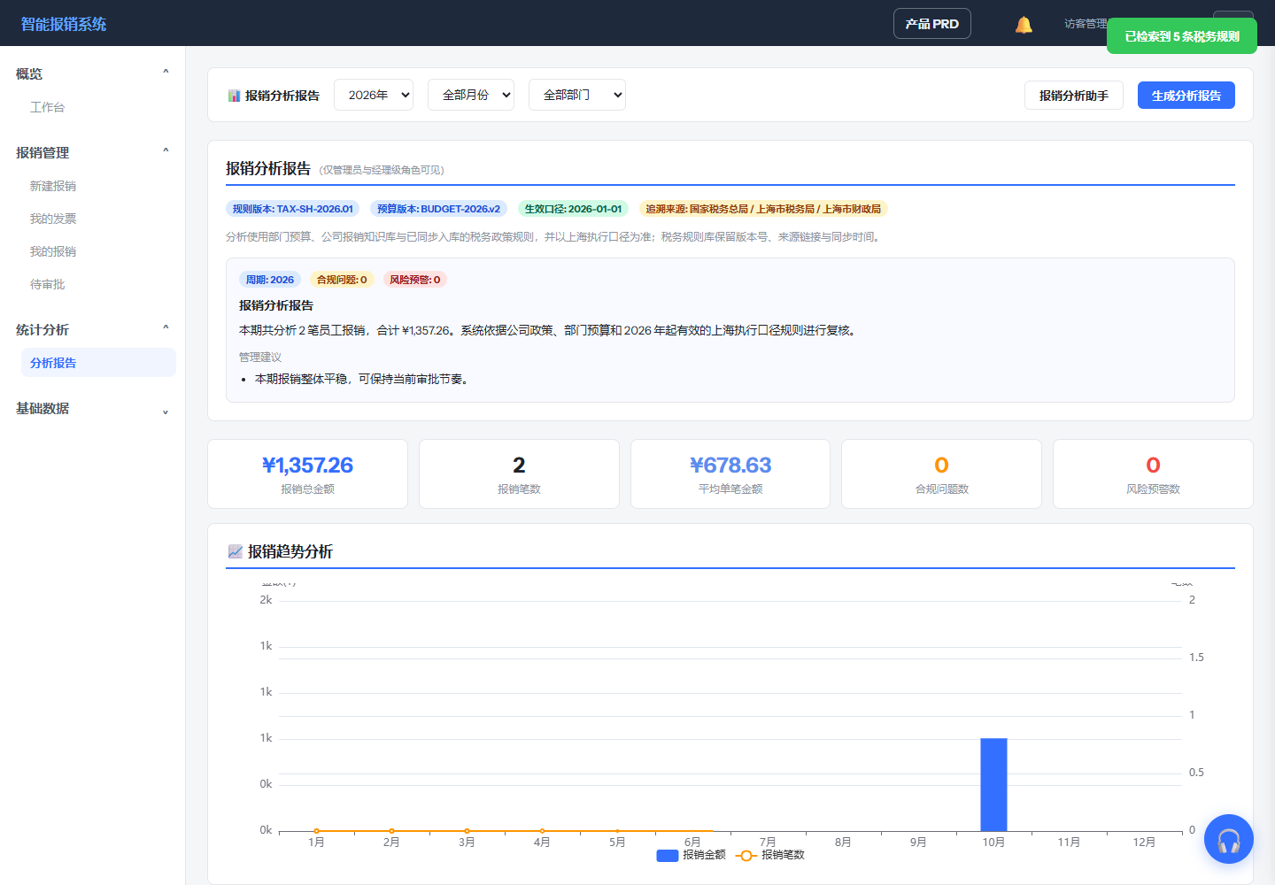1275x885 pixels.
Task: Toggle the 报销金额 legend in the chart
Action: (x=691, y=855)
